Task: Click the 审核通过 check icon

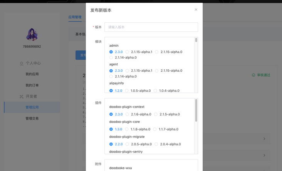Action: click(253, 75)
